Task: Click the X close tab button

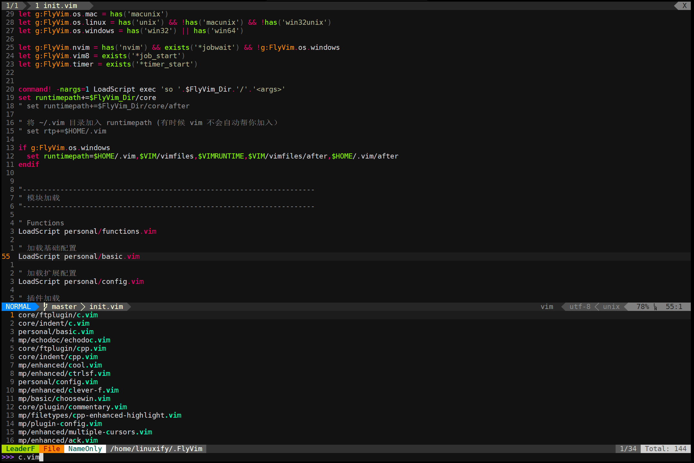Action: [x=684, y=5]
